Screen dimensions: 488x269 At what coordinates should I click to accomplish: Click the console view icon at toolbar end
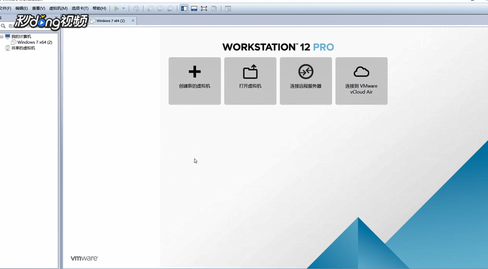click(228, 8)
